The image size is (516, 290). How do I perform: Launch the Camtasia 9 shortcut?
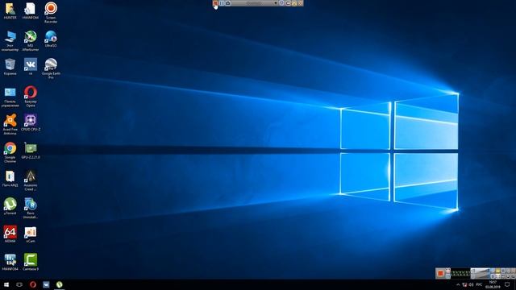coord(31,262)
